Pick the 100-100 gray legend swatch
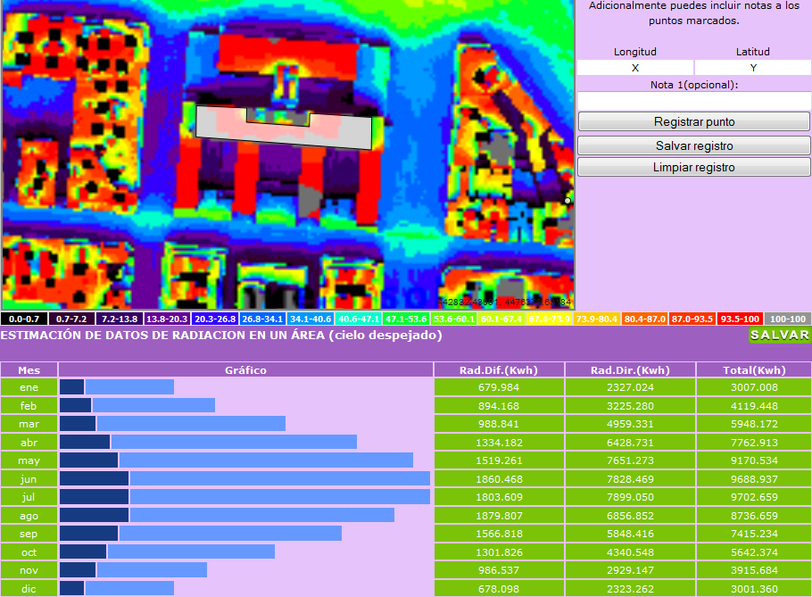Viewport: 812px width, 597px height. pos(788,319)
